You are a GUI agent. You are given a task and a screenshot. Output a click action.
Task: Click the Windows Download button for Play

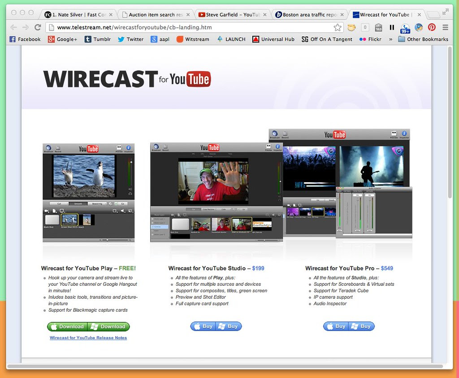[x=108, y=326]
